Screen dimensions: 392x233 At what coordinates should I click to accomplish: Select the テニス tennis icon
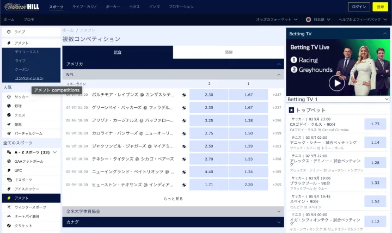click(9, 115)
